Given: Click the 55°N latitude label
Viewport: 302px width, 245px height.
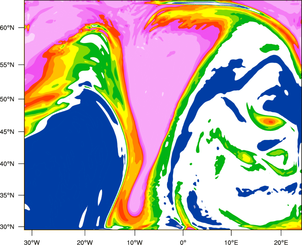Looking at the screenshot, I should coord(7,65).
